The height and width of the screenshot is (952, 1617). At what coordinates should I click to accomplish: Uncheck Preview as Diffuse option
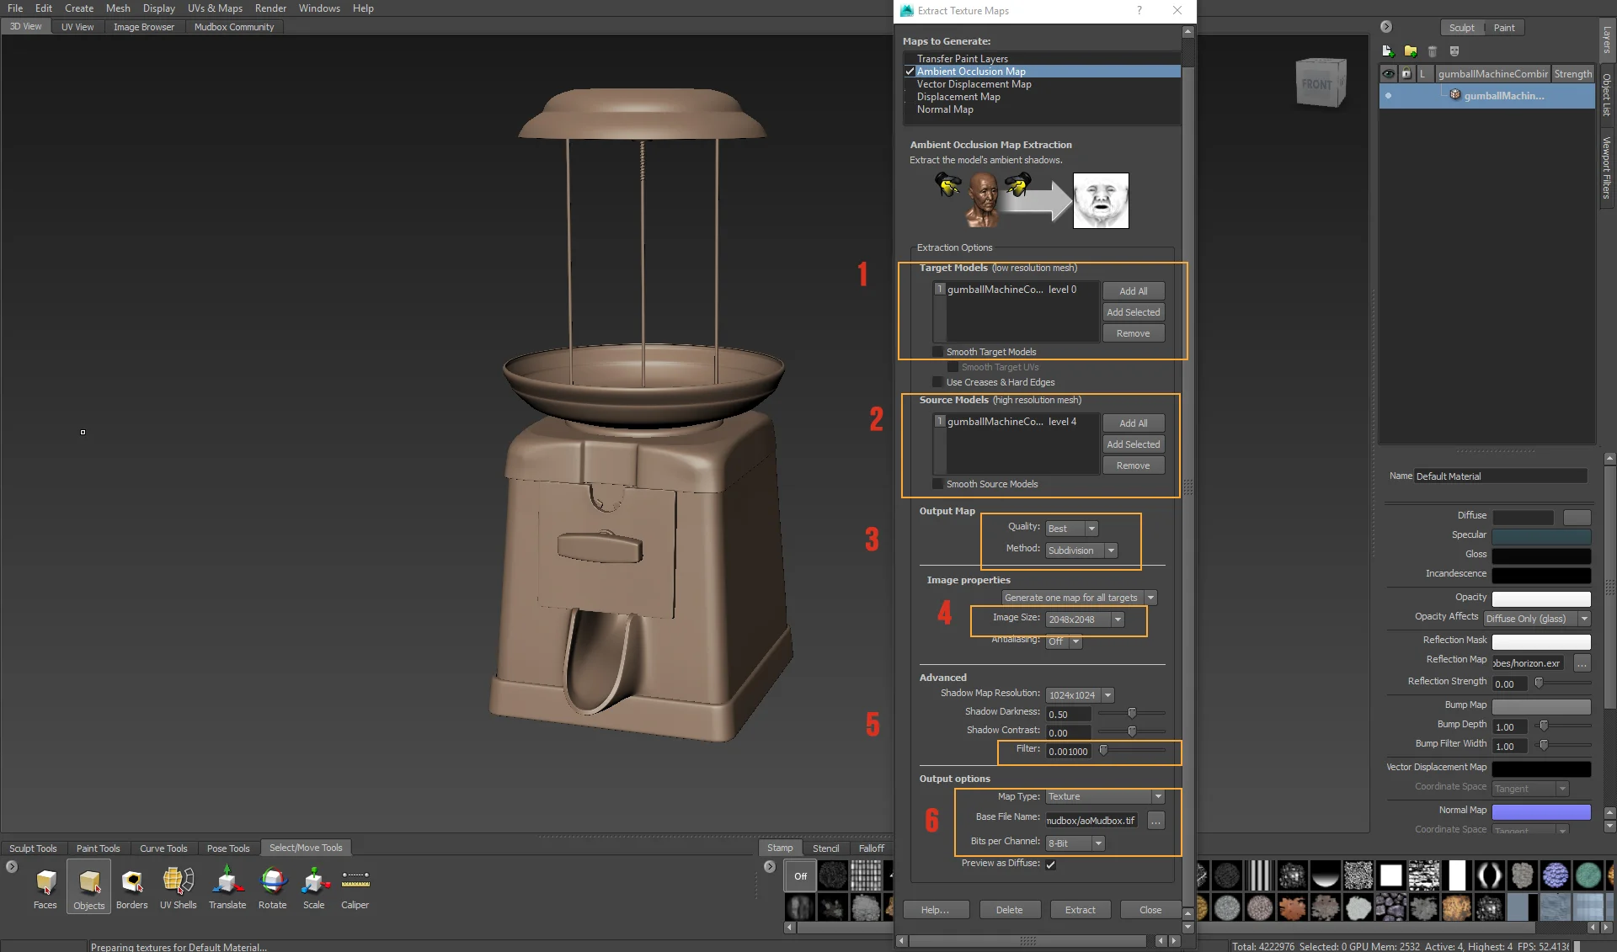click(1051, 864)
